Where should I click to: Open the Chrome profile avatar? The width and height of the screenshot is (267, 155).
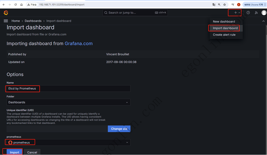239,5
